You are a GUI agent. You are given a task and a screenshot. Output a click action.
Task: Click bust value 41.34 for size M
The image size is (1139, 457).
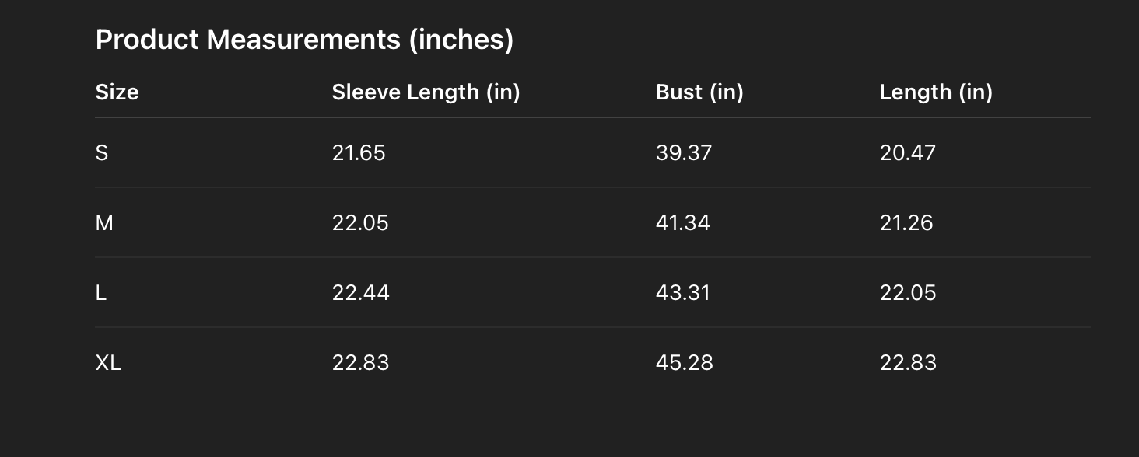click(682, 223)
